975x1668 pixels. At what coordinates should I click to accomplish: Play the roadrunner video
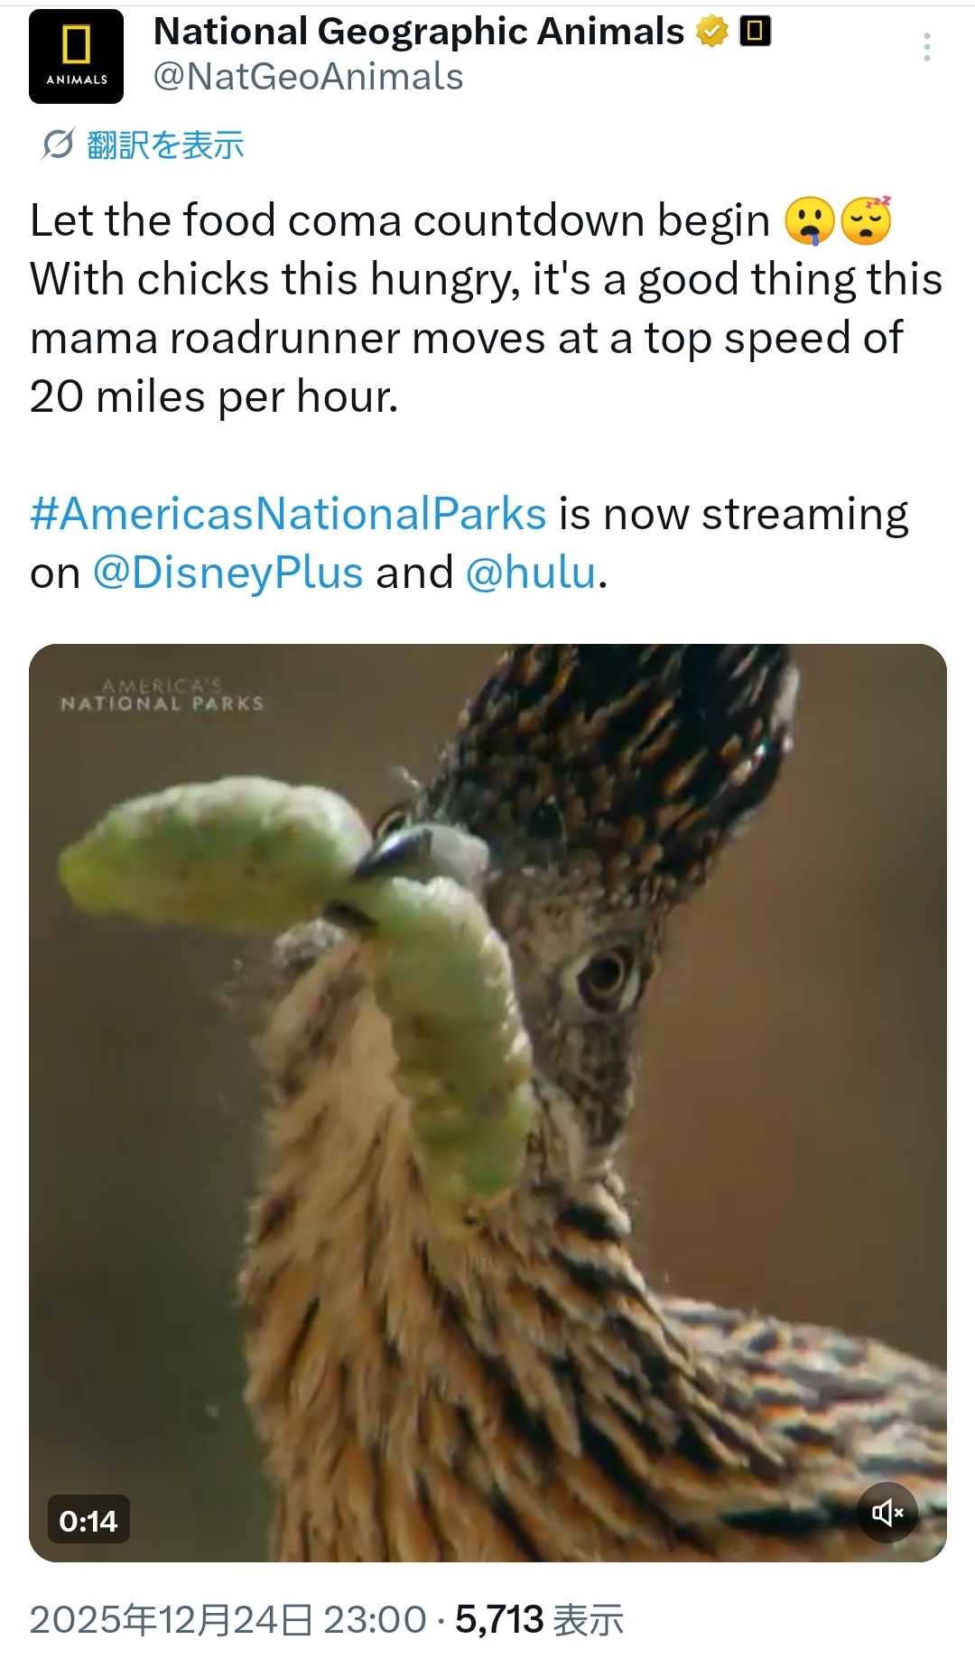click(487, 1102)
